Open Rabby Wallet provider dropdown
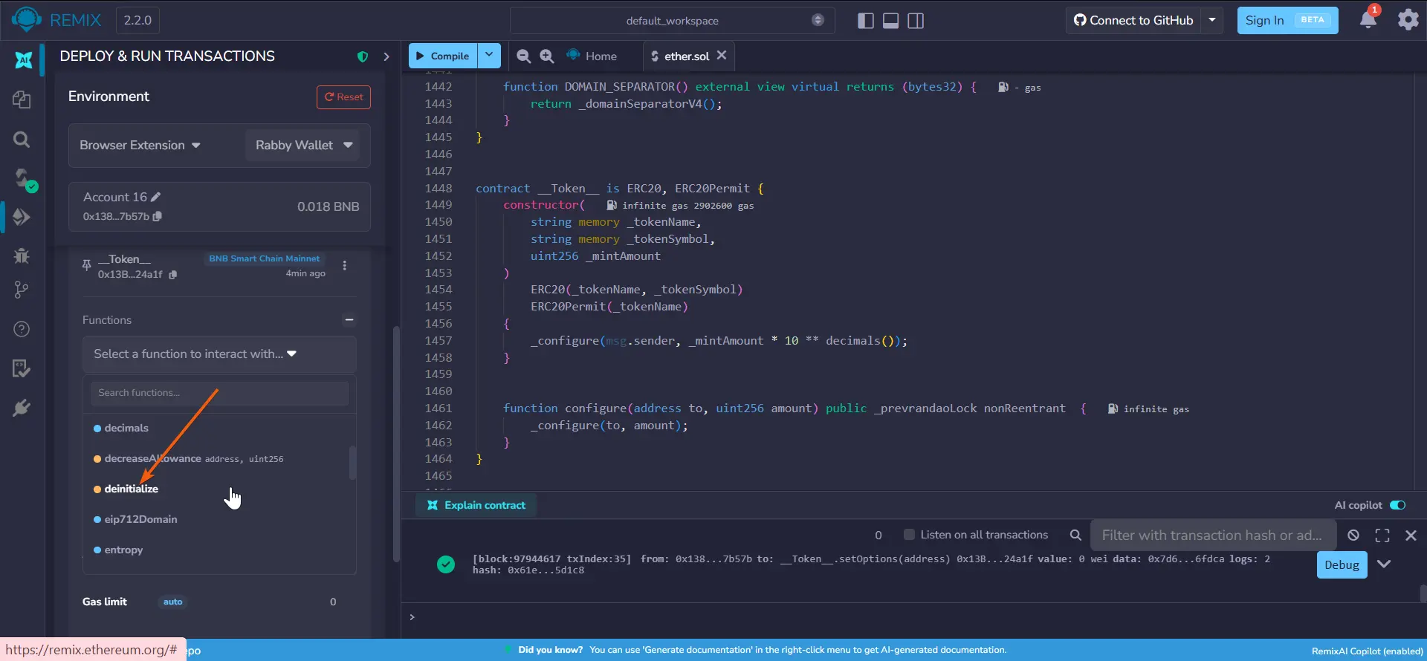Viewport: 1427px width, 661px height. (302, 146)
